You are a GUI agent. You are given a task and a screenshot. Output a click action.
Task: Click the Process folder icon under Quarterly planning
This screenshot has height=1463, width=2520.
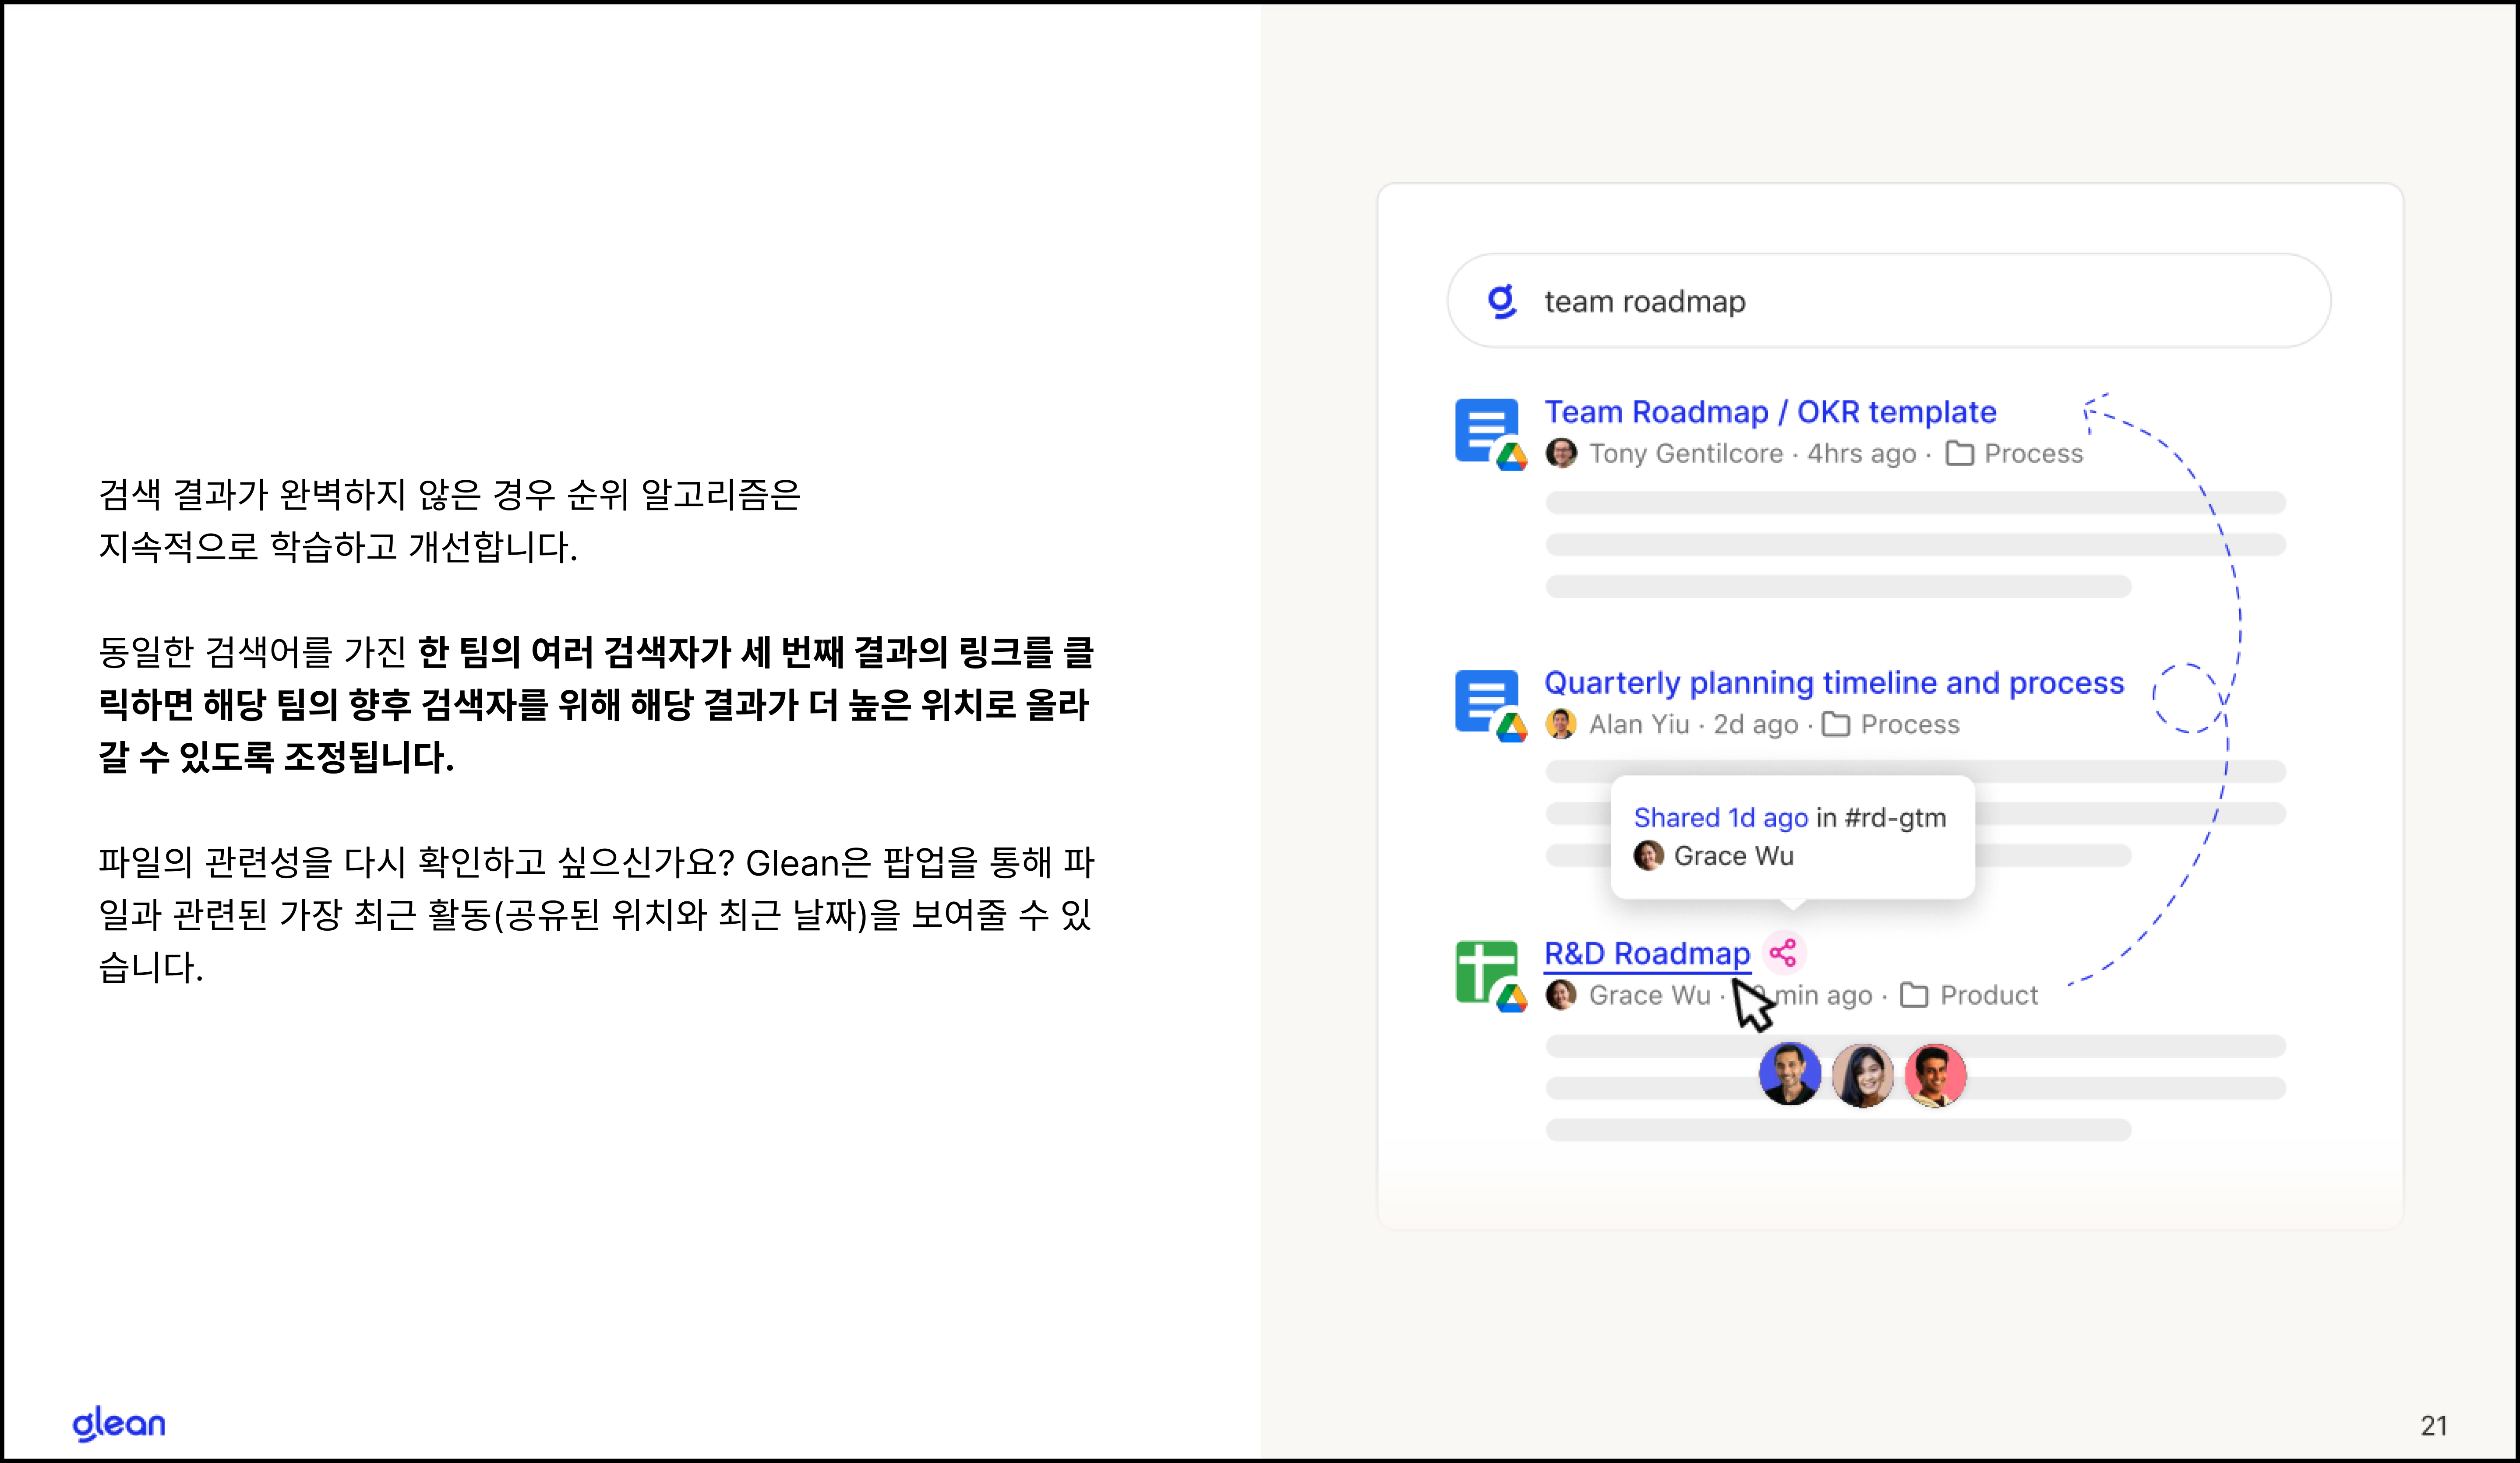coord(1836,724)
